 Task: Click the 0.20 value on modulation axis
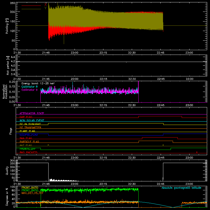[12, 82]
